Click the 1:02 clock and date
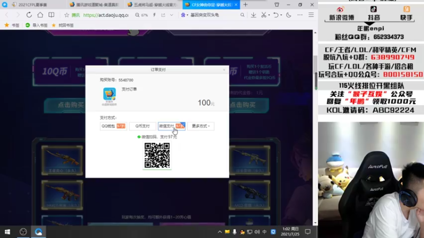The height and width of the screenshot is (238, 424). pyautogui.click(x=290, y=232)
